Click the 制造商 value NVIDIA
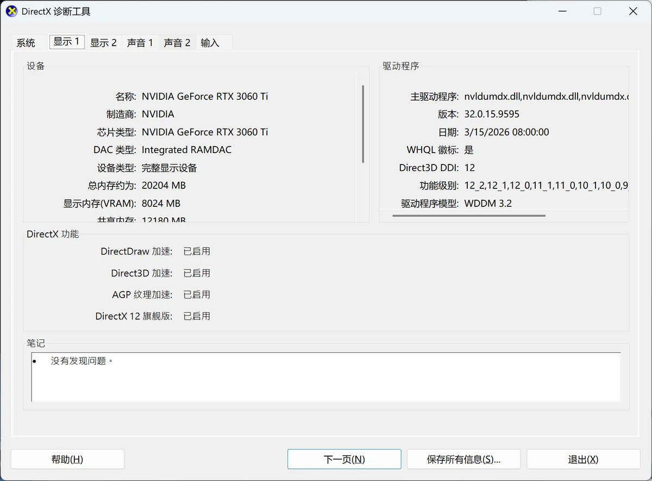This screenshot has height=481, width=652. pyautogui.click(x=158, y=114)
